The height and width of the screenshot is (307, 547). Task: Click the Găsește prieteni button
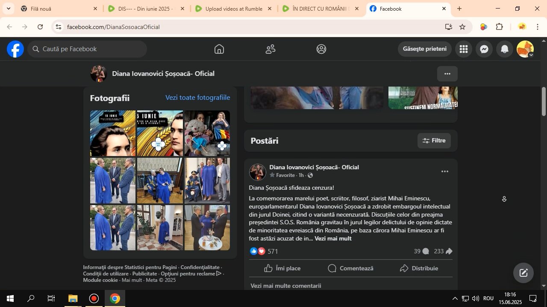425,49
